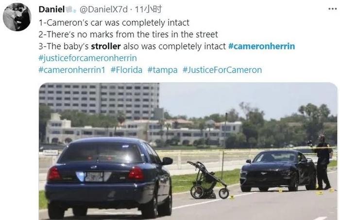The height and width of the screenshot is (220, 340).
Task: Click the bold stroller keyword
Action: pos(106,46)
